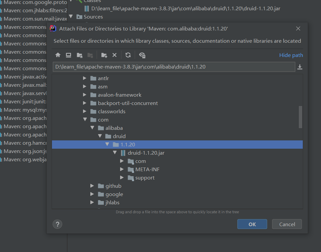The height and width of the screenshot is (252, 321).
Task: Close the Attach Files dialog
Action: click(298, 28)
